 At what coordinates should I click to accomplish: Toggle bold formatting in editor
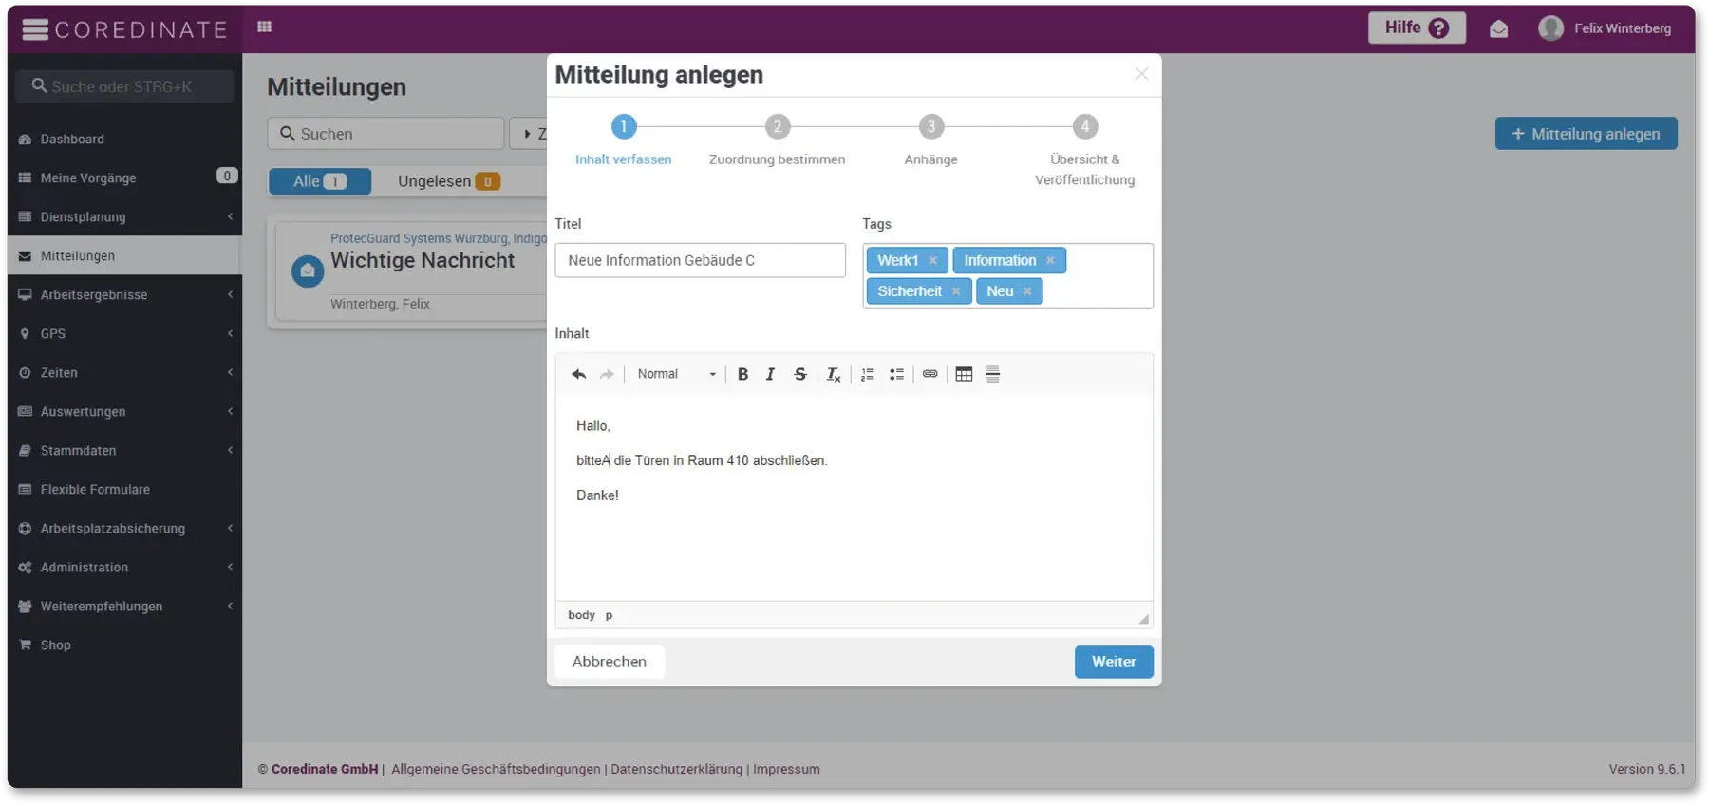(742, 374)
